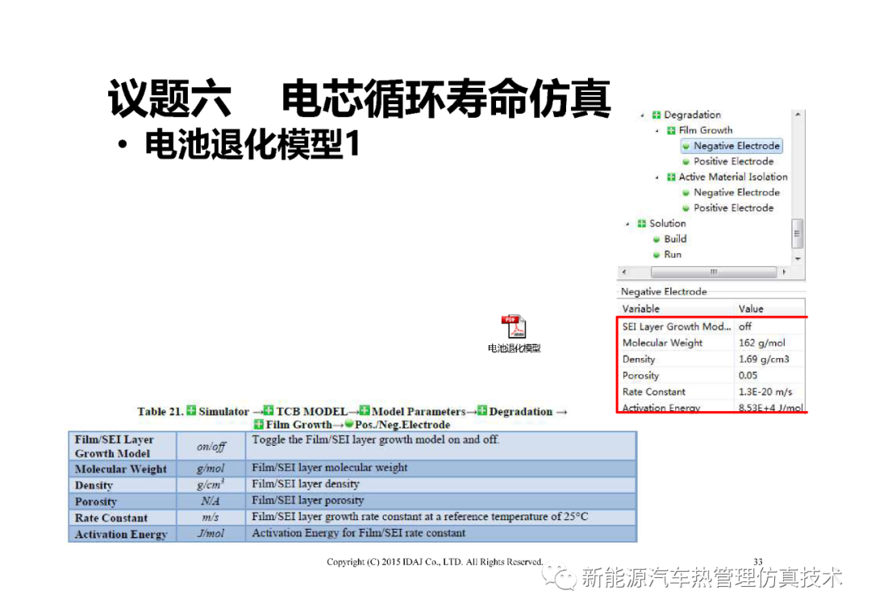
Task: Collapse the Active Material Isolation node
Action: [657, 177]
